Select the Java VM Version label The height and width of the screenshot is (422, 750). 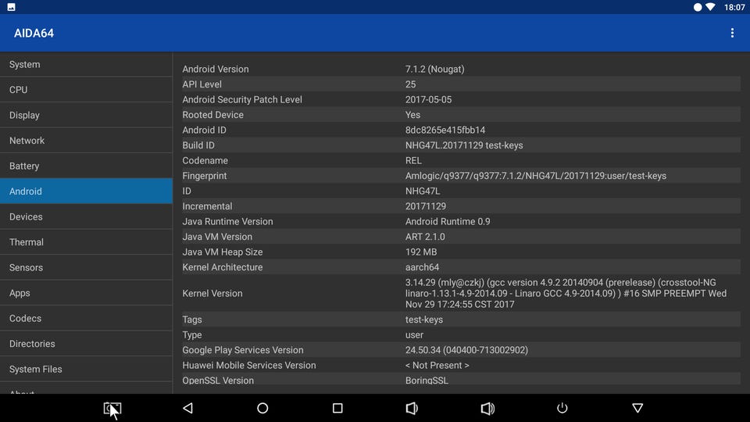pyautogui.click(x=217, y=237)
